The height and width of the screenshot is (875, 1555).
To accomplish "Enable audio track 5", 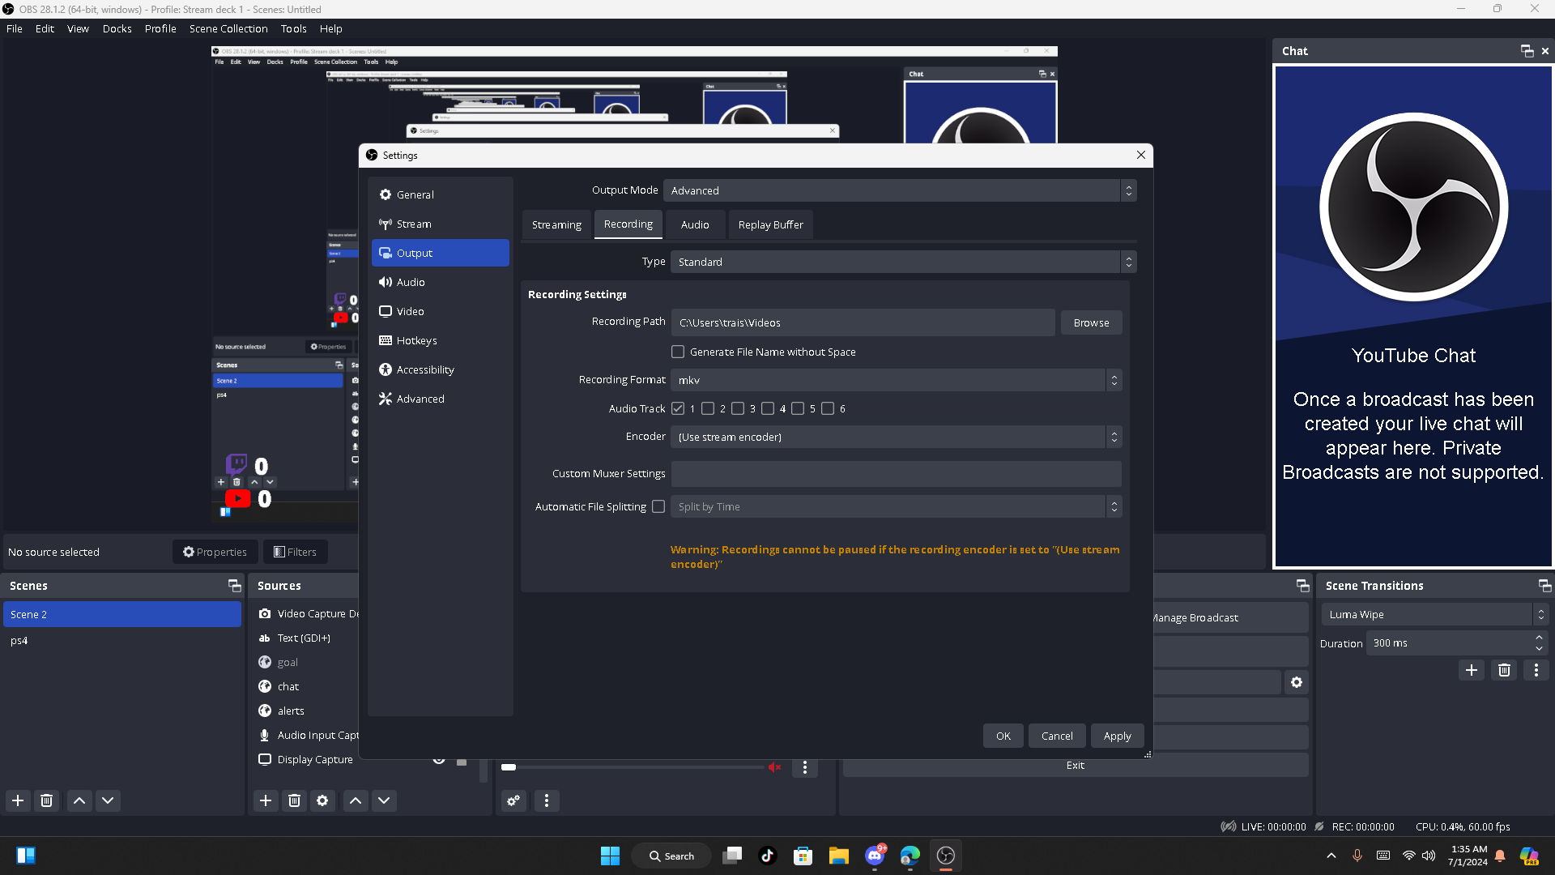I will [x=798, y=408].
